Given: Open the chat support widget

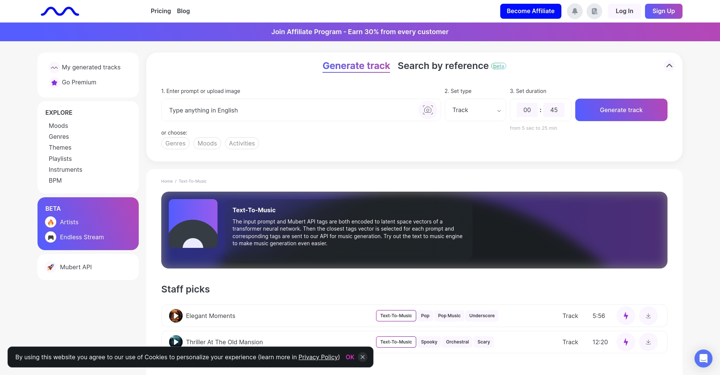Looking at the screenshot, I should click(x=703, y=358).
